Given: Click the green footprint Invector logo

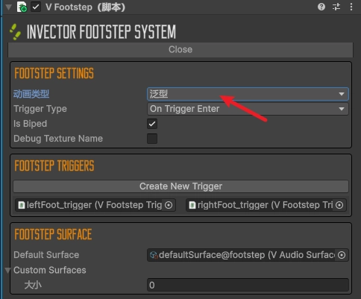Looking at the screenshot, I should coord(15,32).
